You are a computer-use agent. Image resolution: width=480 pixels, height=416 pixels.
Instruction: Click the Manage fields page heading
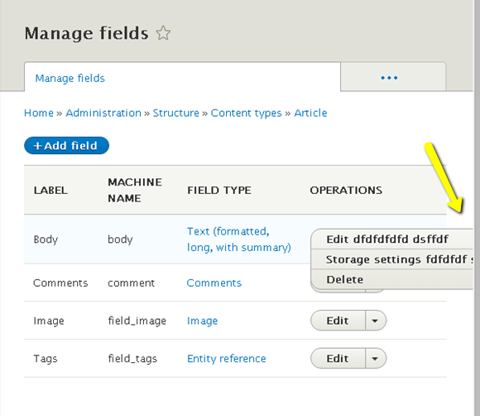[x=86, y=33]
